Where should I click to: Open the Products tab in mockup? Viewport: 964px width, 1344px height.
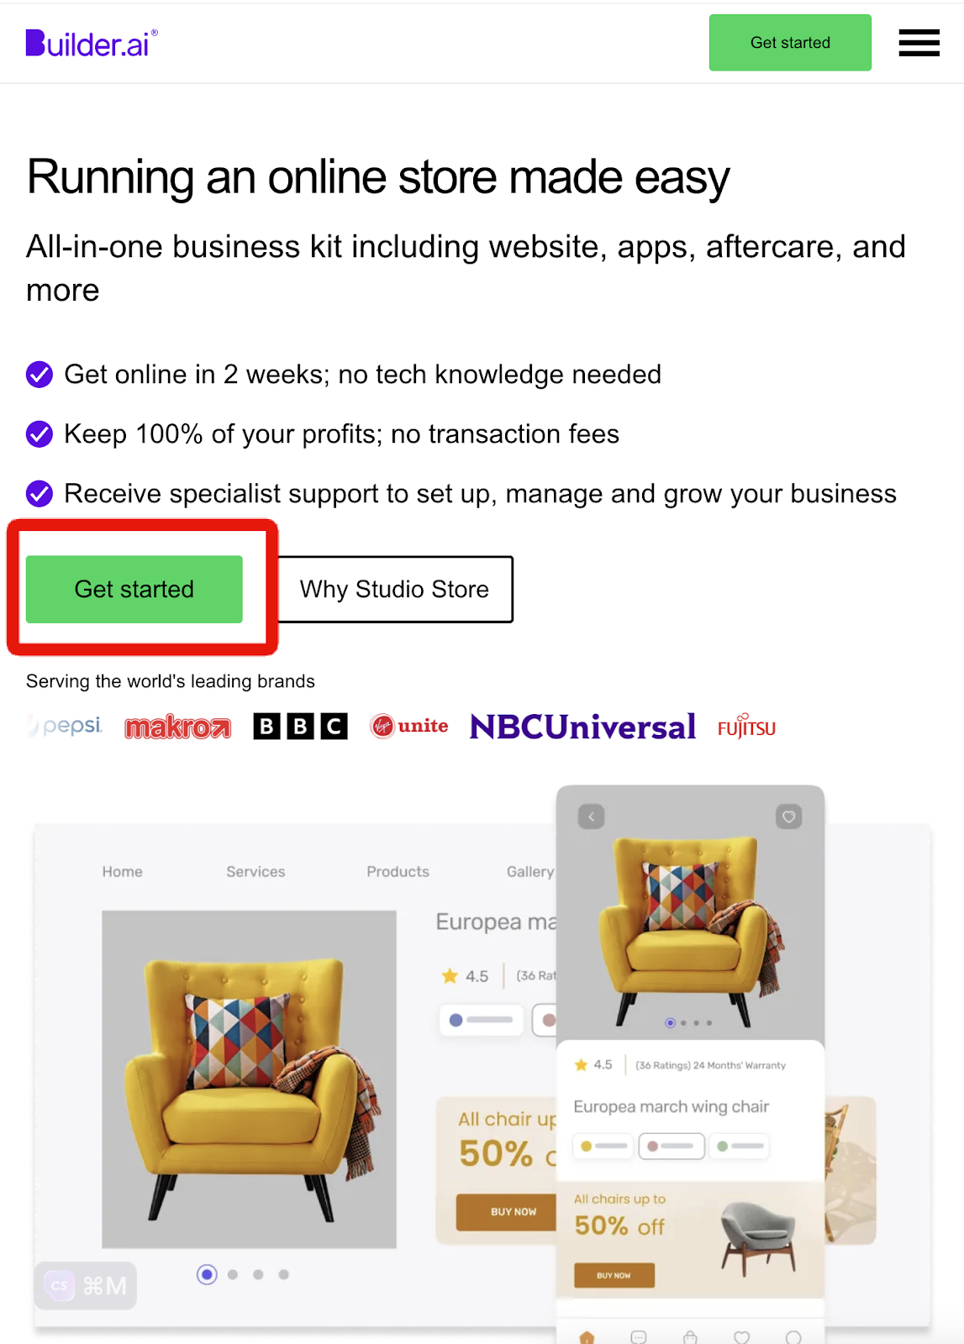[398, 872]
